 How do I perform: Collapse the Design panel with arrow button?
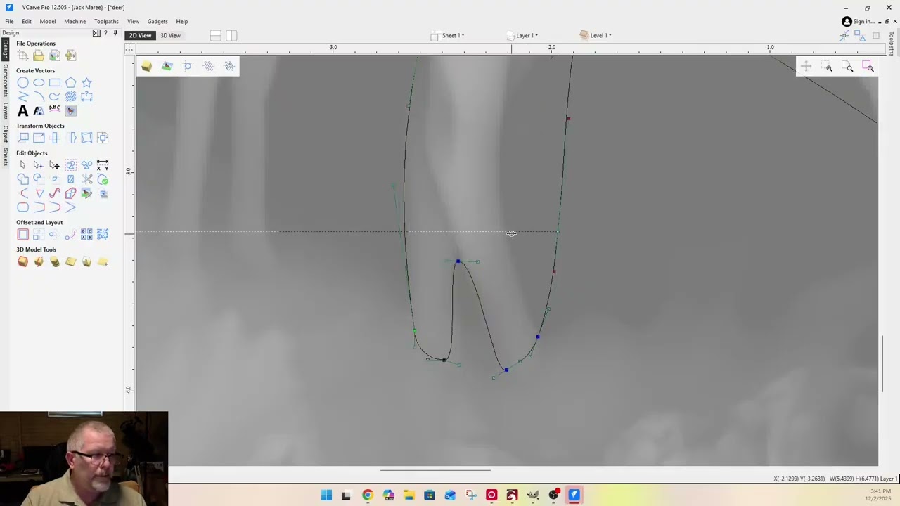pyautogui.click(x=96, y=33)
